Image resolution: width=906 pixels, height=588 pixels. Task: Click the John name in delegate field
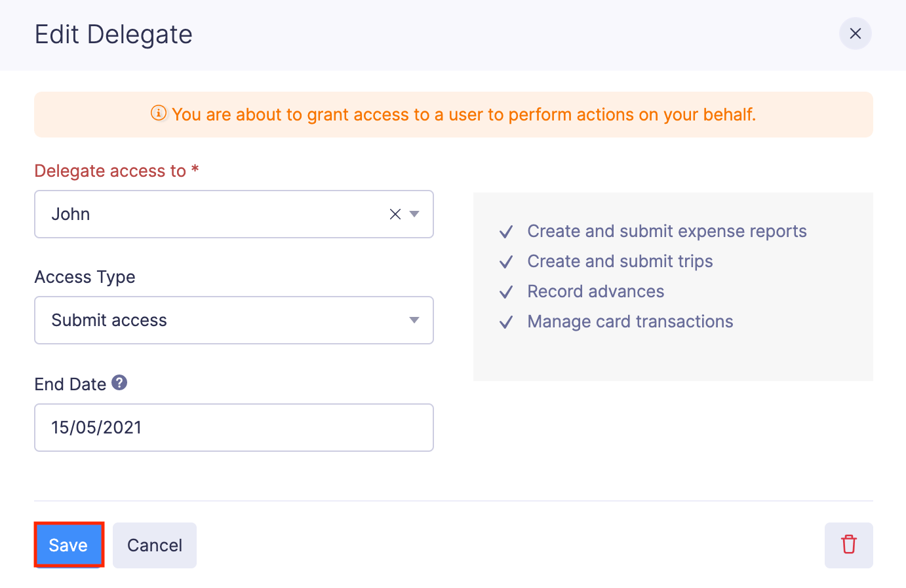tap(71, 214)
